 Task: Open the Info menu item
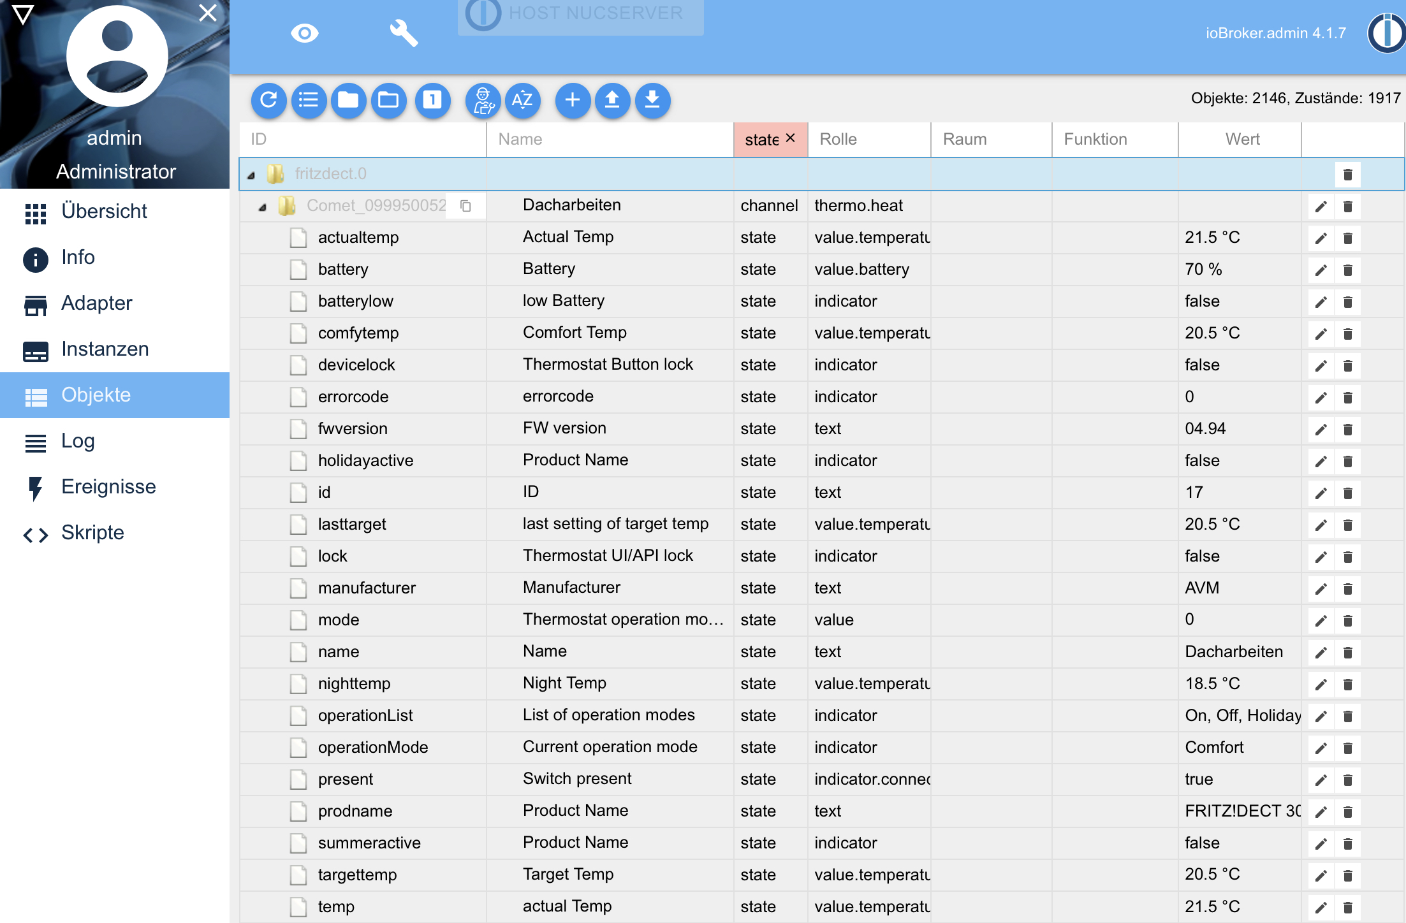point(115,258)
